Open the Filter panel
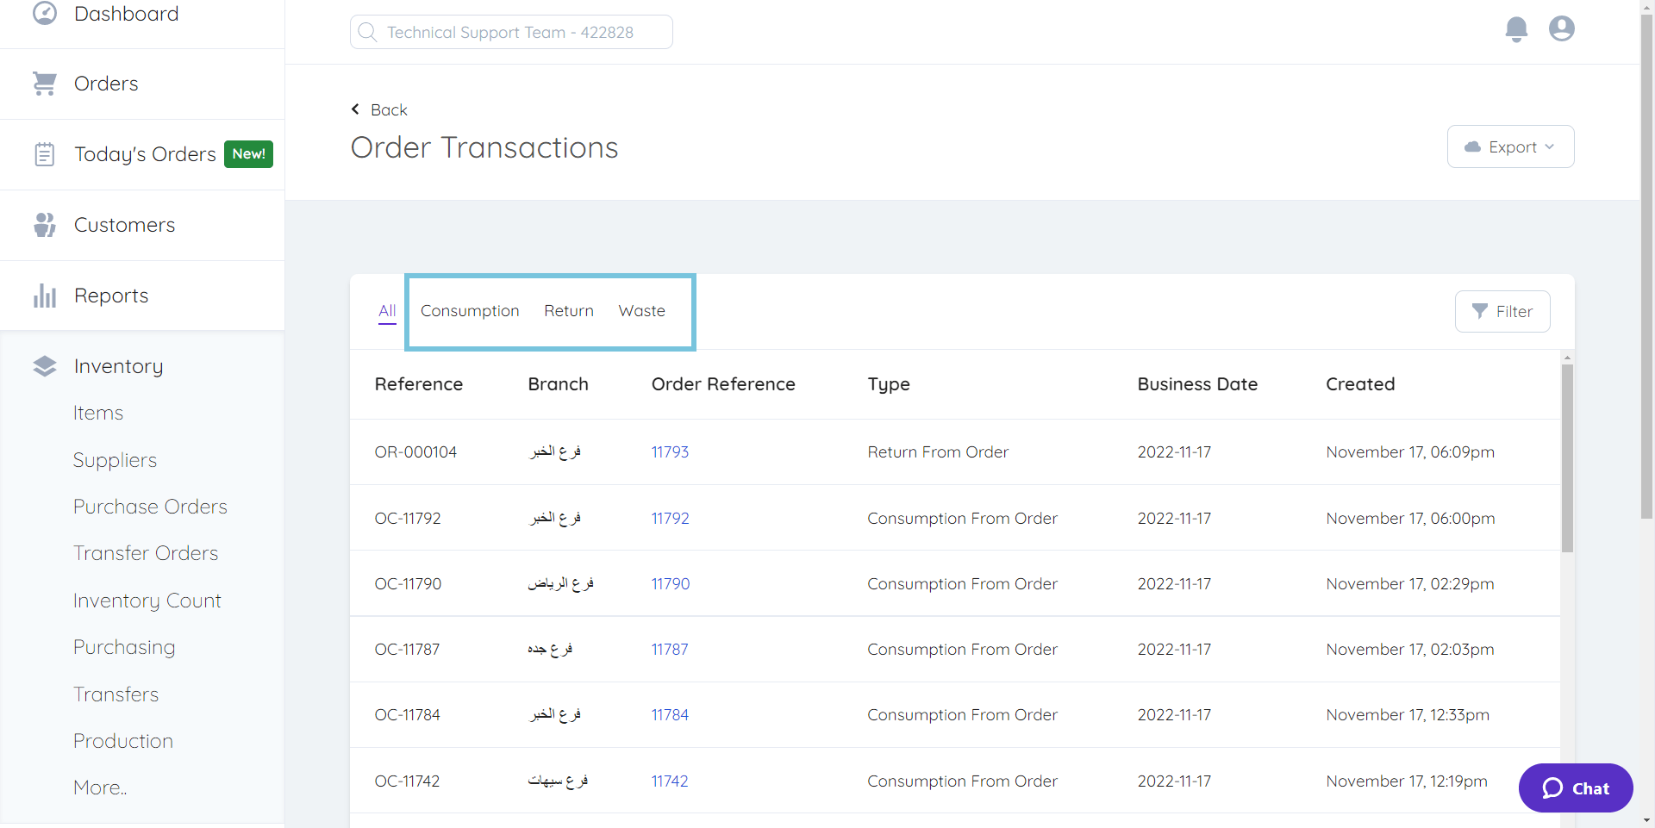 (x=1502, y=311)
